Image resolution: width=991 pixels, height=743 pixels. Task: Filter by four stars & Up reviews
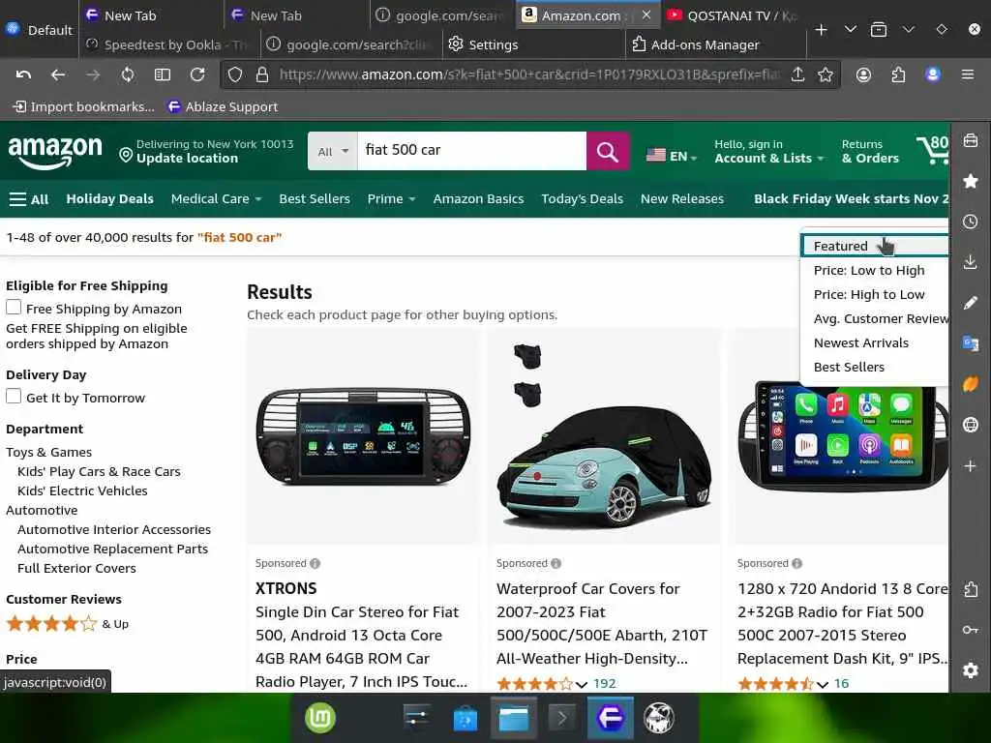[x=67, y=624]
